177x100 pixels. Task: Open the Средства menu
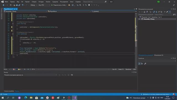pos(55,2)
